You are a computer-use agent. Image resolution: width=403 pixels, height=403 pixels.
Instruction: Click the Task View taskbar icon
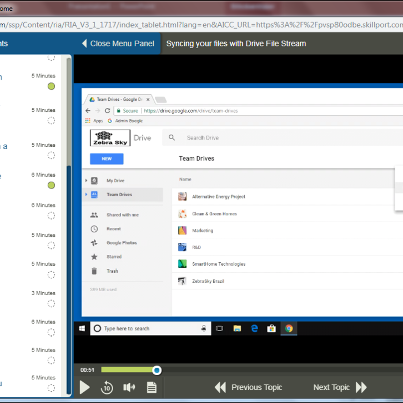(219, 329)
